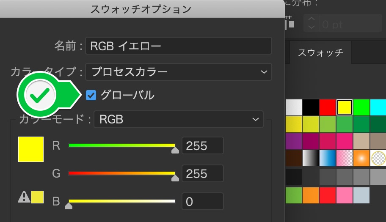Select the magenta pink swatch in third row
Viewport: 386px width, 222px height.
click(x=345, y=141)
